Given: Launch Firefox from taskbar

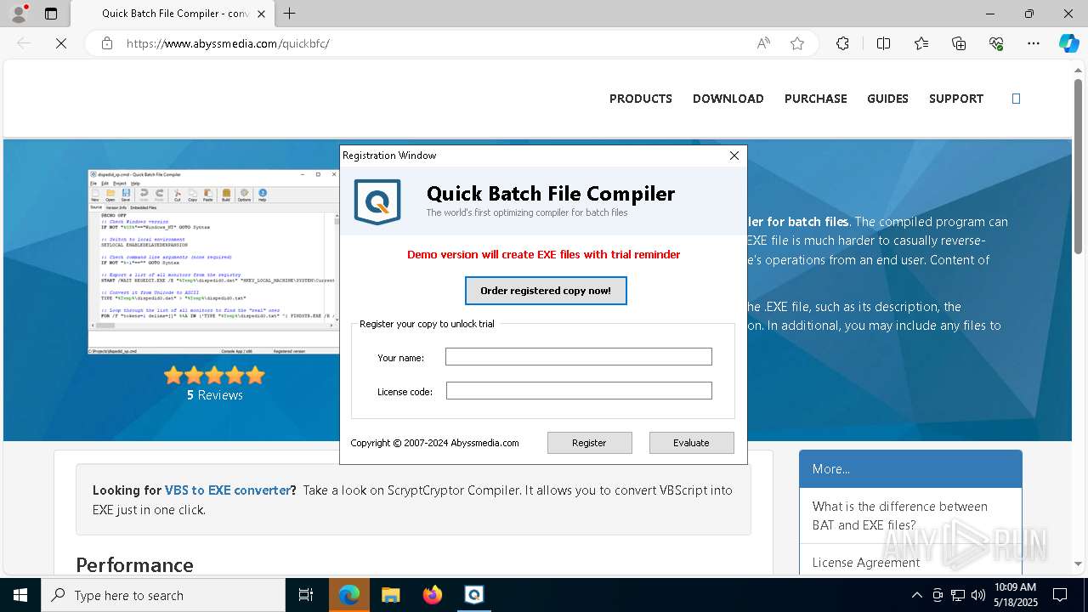Looking at the screenshot, I should [433, 595].
